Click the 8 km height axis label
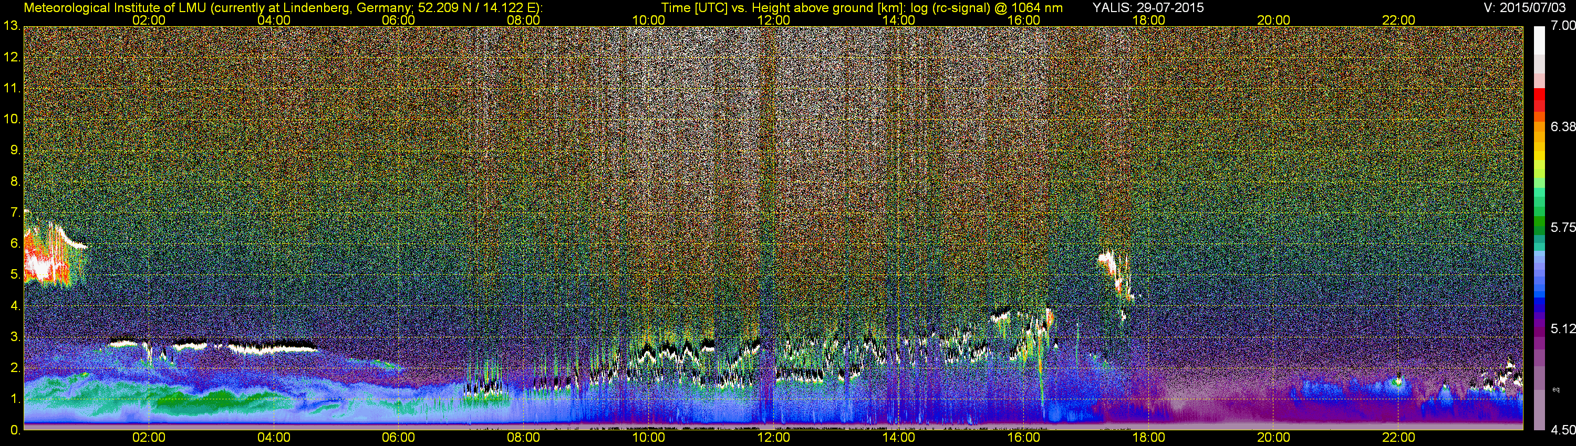This screenshot has height=446, width=1576. 15,182
